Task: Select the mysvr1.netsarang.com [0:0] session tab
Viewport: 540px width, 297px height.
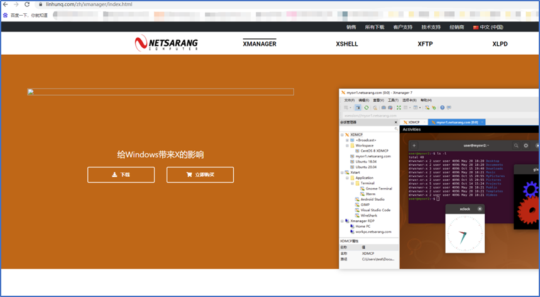Action: (x=456, y=122)
